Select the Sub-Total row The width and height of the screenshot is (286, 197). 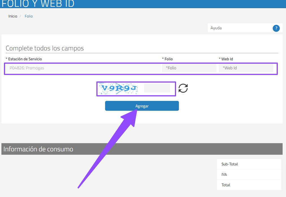[249, 164]
